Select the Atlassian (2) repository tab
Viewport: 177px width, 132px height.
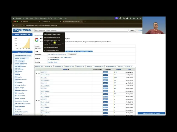(x=49, y=67)
